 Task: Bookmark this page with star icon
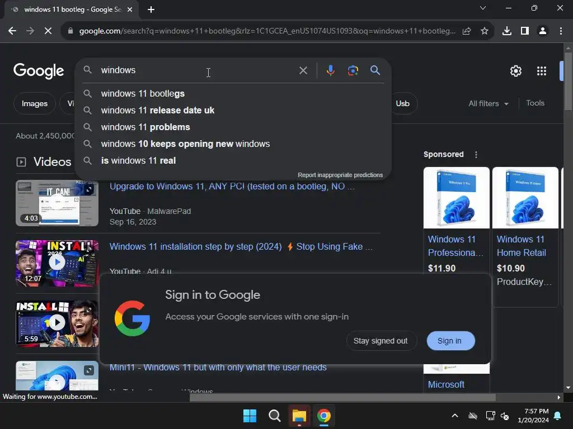coord(485,31)
